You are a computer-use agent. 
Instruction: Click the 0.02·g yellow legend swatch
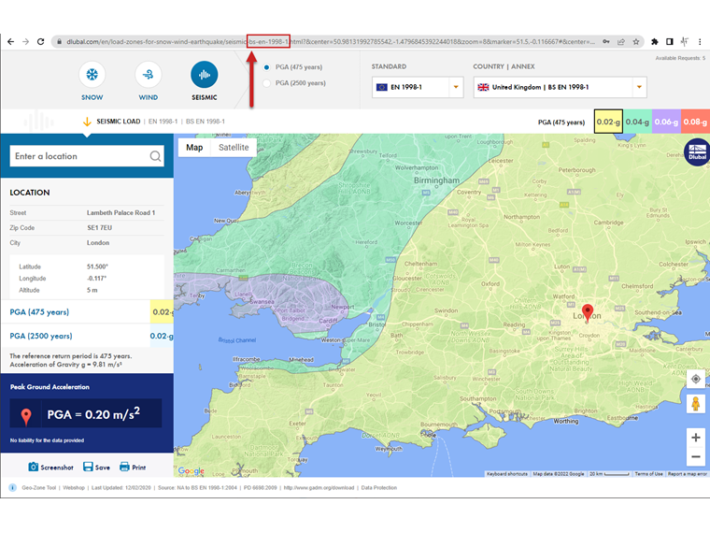(x=608, y=122)
